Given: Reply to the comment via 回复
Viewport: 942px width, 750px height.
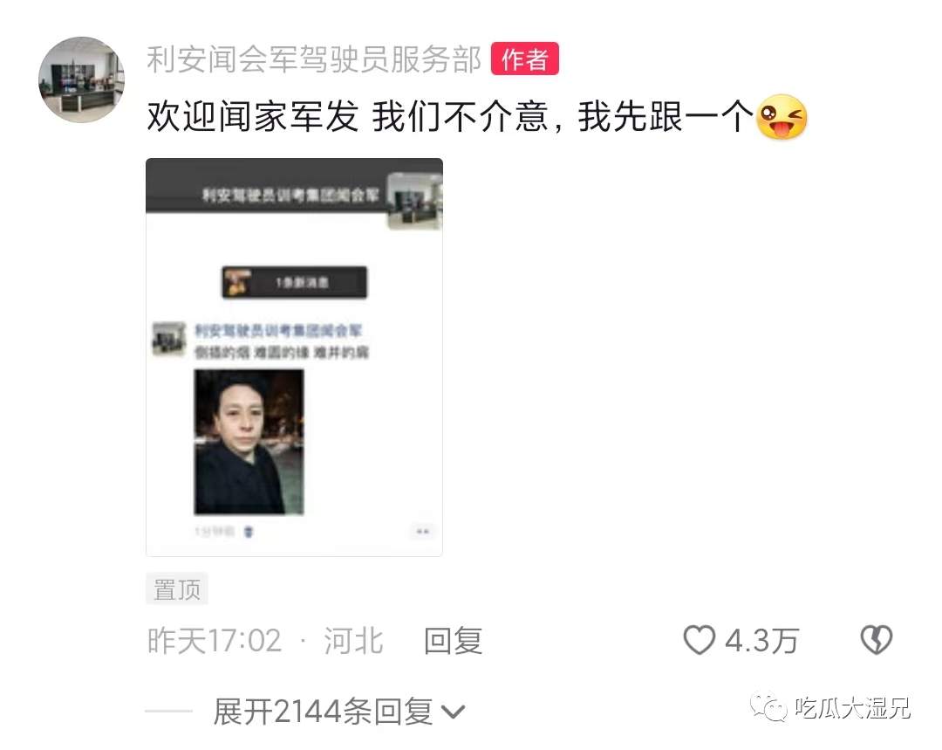Looking at the screenshot, I should pos(453,641).
